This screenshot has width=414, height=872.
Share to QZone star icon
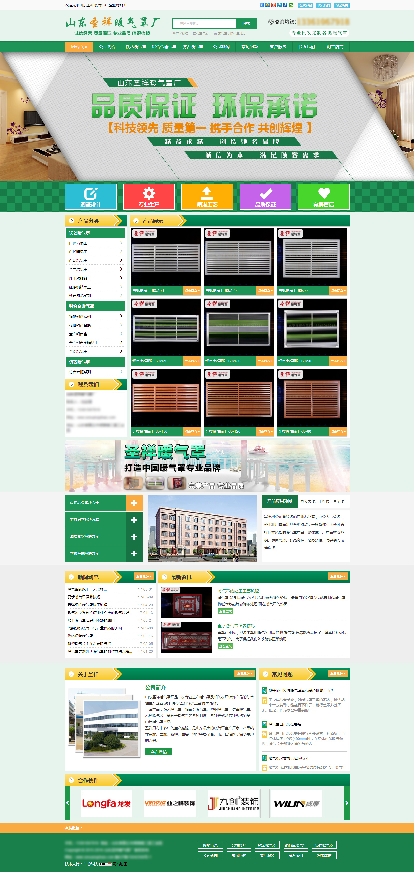click(267, 5)
